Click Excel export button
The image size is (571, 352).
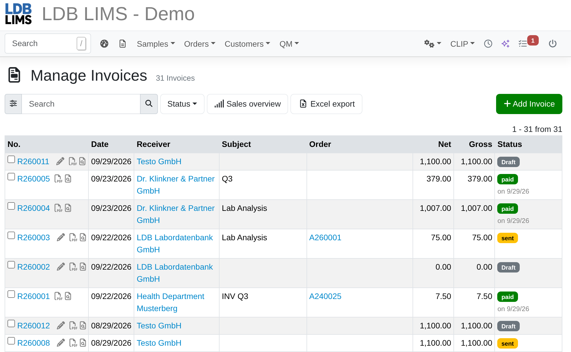[x=326, y=104]
